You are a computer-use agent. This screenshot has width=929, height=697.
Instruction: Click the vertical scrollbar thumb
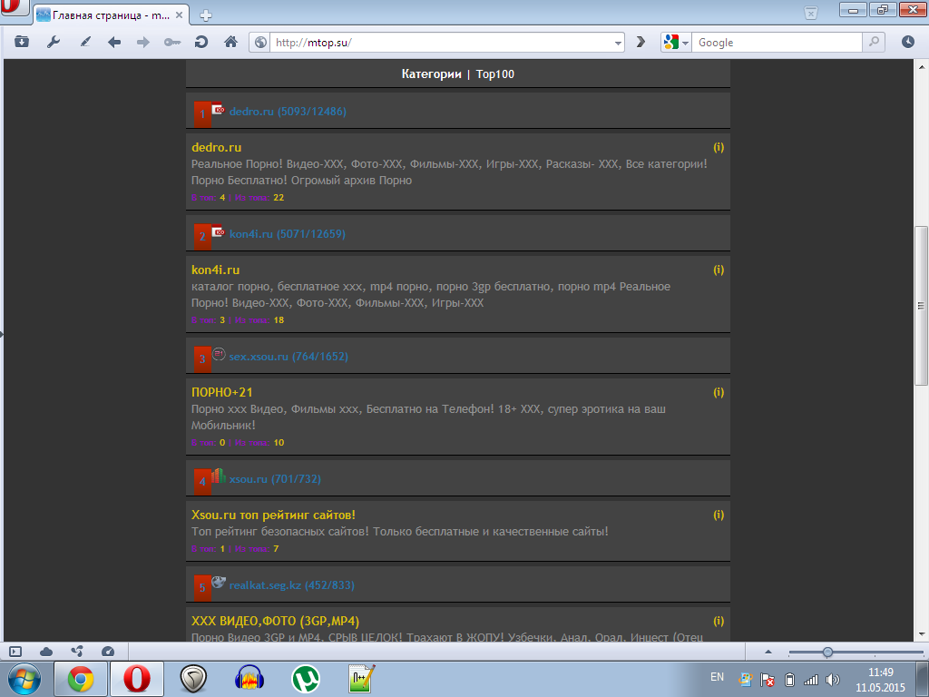(x=921, y=306)
